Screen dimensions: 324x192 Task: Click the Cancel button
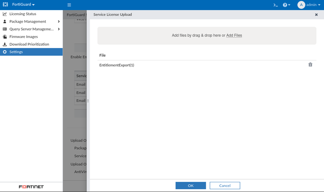tap(225, 186)
